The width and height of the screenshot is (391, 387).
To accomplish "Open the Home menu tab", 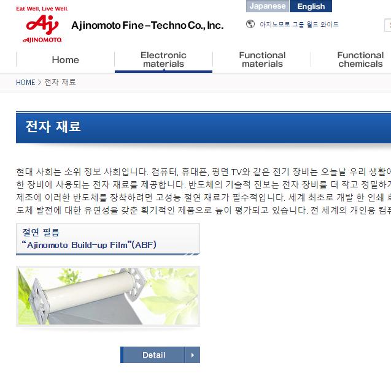I will click(x=65, y=59).
